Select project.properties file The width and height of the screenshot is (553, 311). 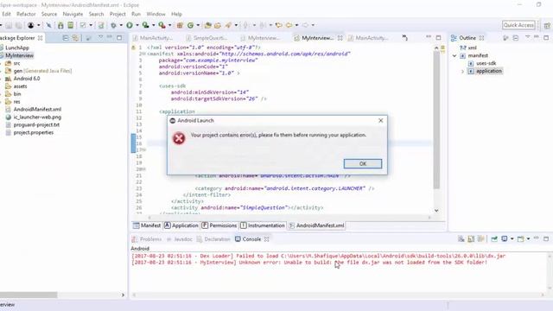click(x=33, y=132)
